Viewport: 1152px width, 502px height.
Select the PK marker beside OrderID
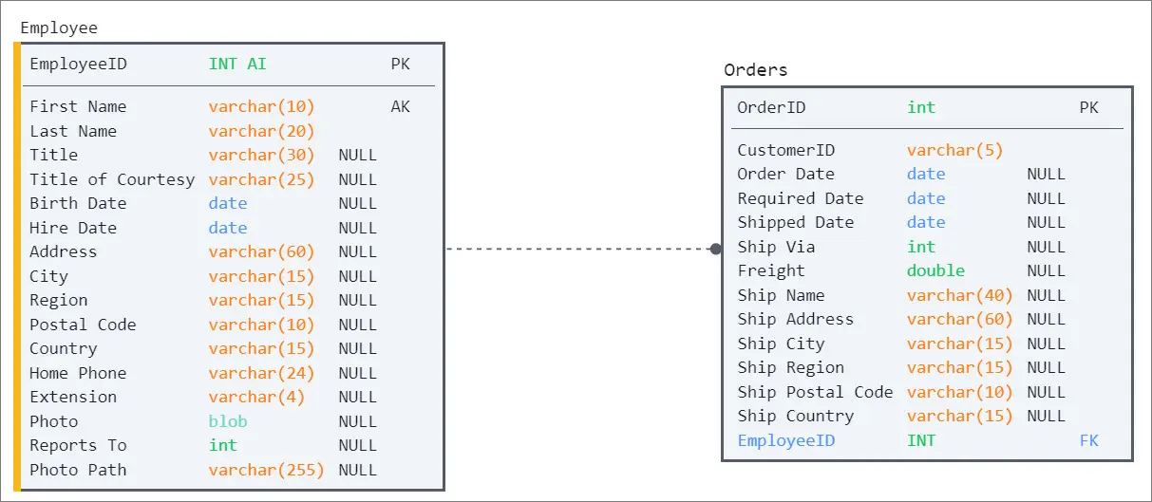tap(1088, 108)
